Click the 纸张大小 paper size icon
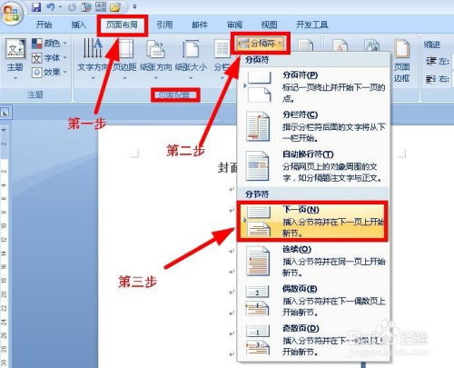454x368 pixels. tap(191, 48)
